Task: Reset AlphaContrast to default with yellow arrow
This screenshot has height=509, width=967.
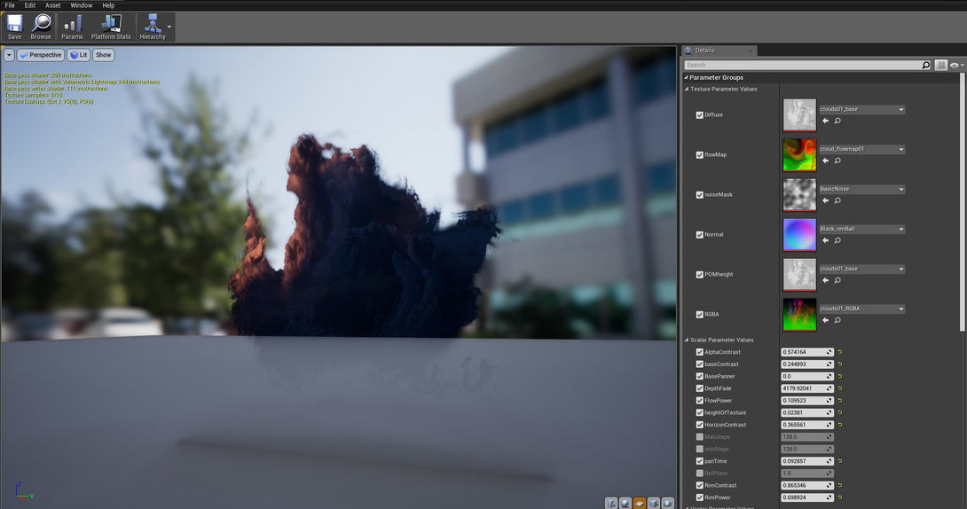Action: (840, 352)
